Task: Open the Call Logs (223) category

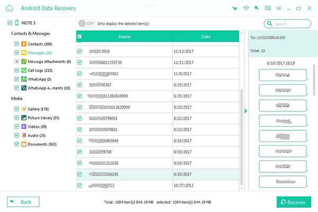Action: pyautogui.click(x=40, y=70)
